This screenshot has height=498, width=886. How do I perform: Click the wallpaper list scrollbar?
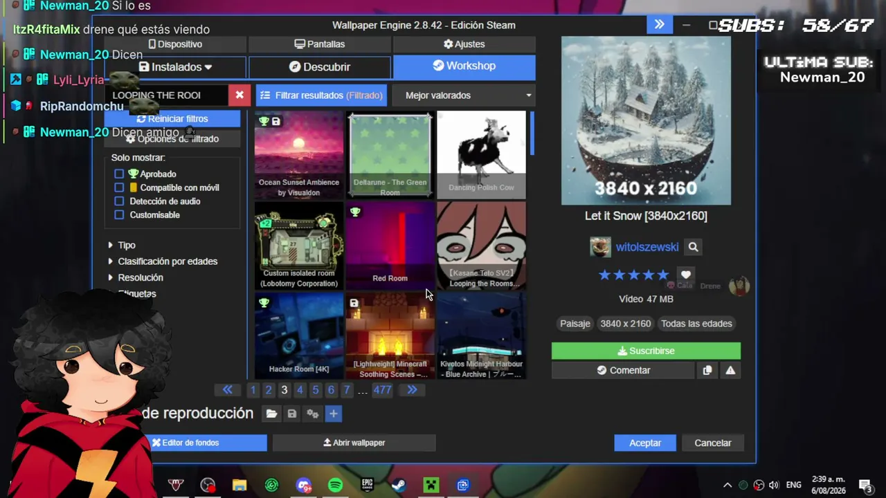point(532,133)
